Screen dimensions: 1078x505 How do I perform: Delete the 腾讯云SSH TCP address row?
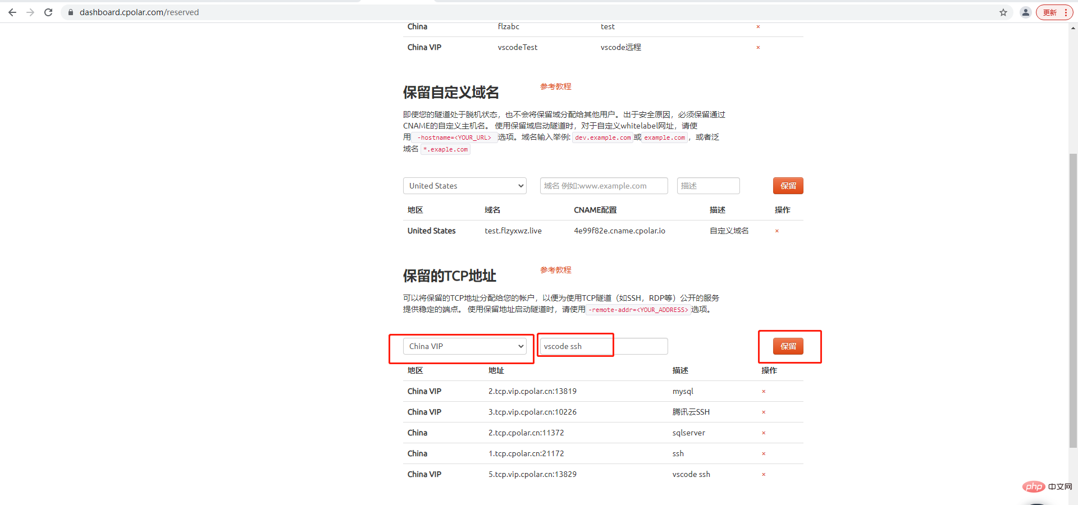tap(764, 412)
